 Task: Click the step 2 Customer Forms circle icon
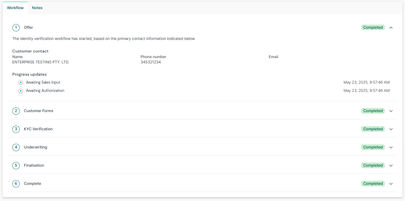16,111
